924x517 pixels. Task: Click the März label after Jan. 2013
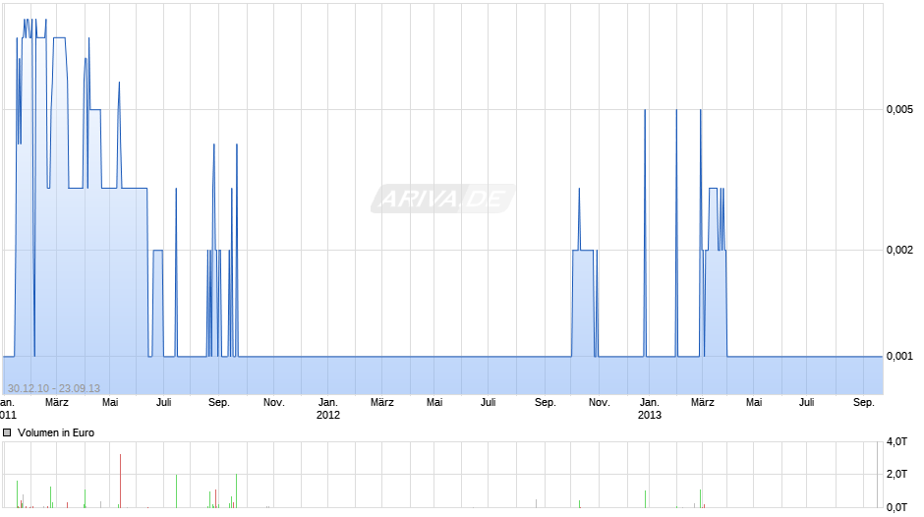pos(703,403)
